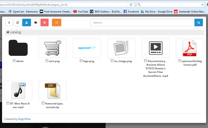
Task: Open the YouTube bookmark
Action: [81, 11]
